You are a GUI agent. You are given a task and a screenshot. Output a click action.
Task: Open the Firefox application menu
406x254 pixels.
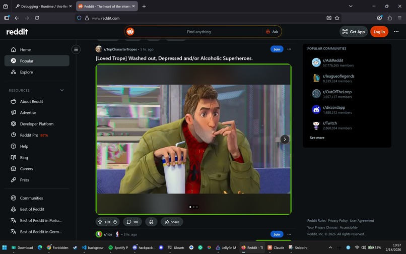pyautogui.click(x=399, y=18)
